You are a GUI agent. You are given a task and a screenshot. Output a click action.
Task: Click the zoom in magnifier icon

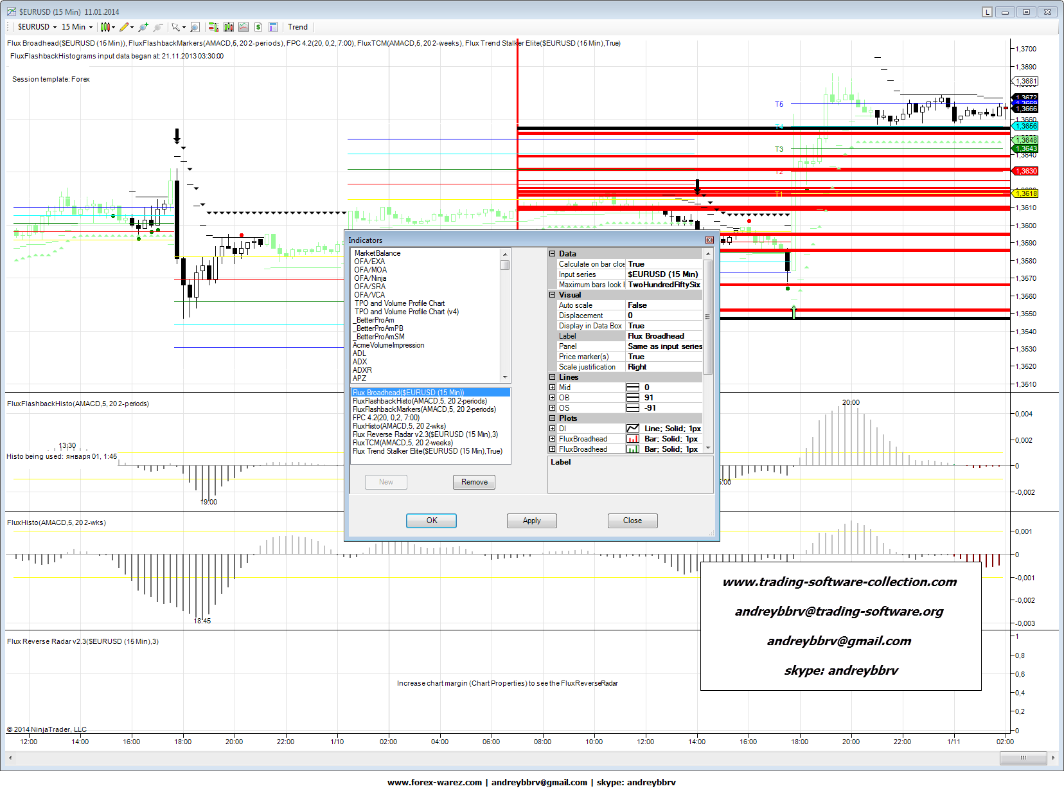pyautogui.click(x=143, y=27)
